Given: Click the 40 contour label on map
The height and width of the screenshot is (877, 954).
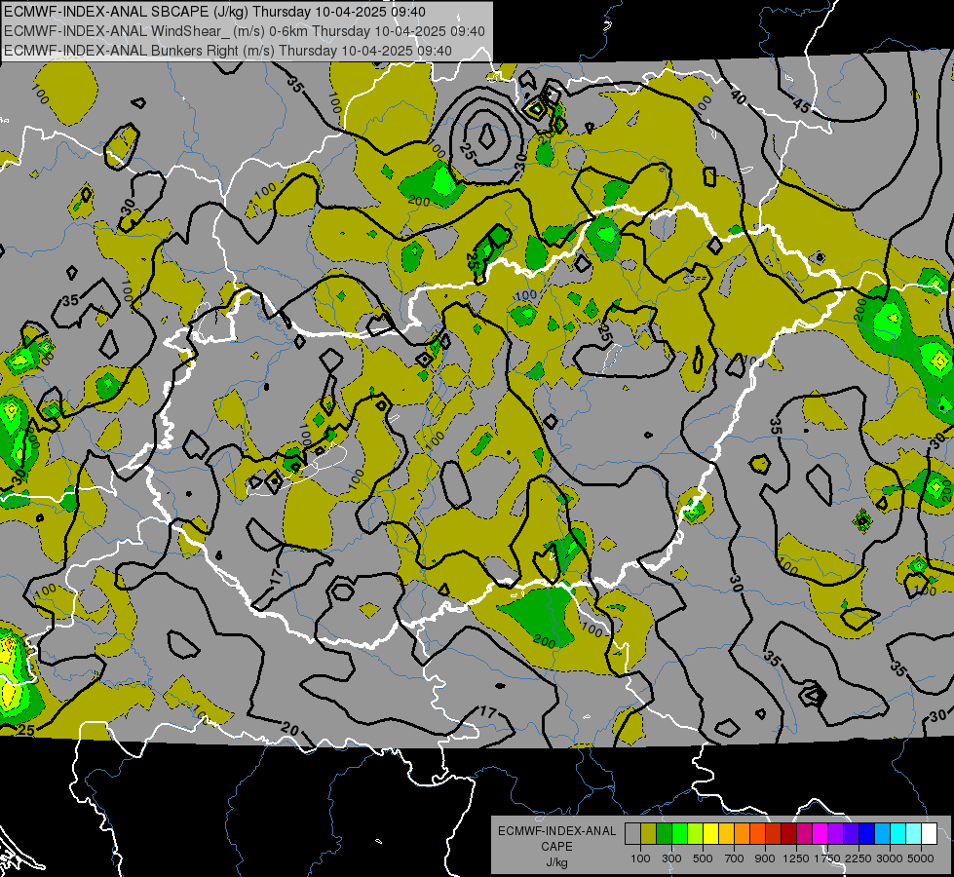Looking at the screenshot, I should click(x=738, y=96).
